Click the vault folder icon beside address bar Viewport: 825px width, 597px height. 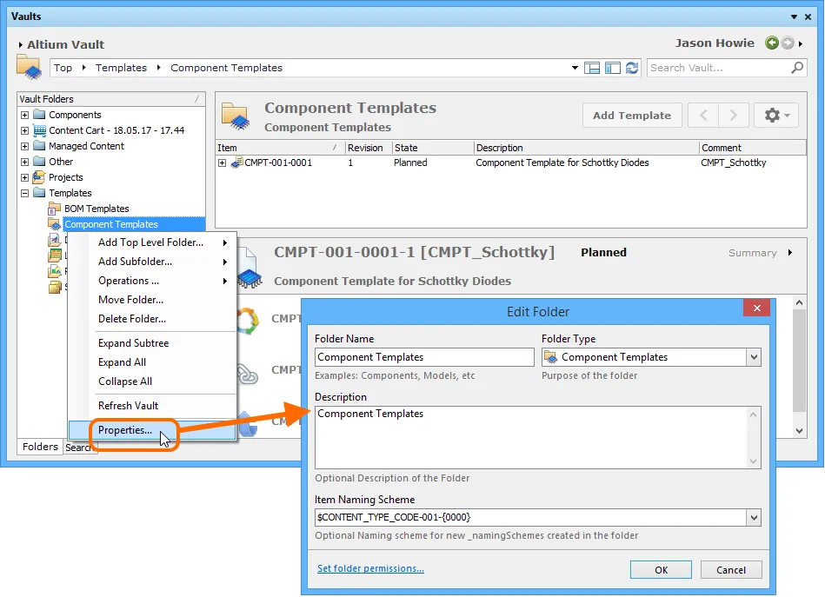(x=29, y=67)
